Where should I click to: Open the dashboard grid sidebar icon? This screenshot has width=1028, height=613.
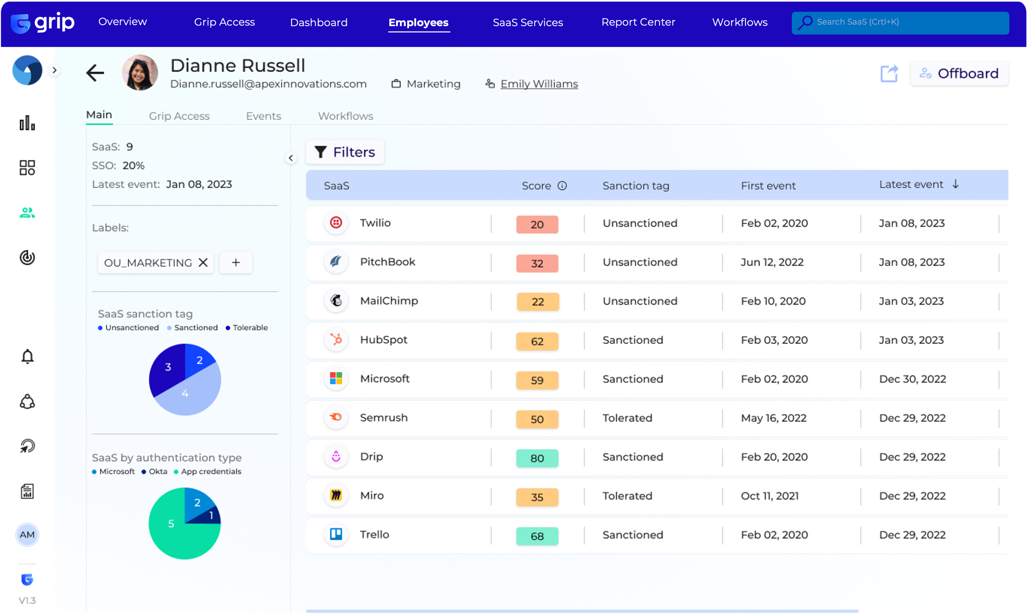pos(27,168)
